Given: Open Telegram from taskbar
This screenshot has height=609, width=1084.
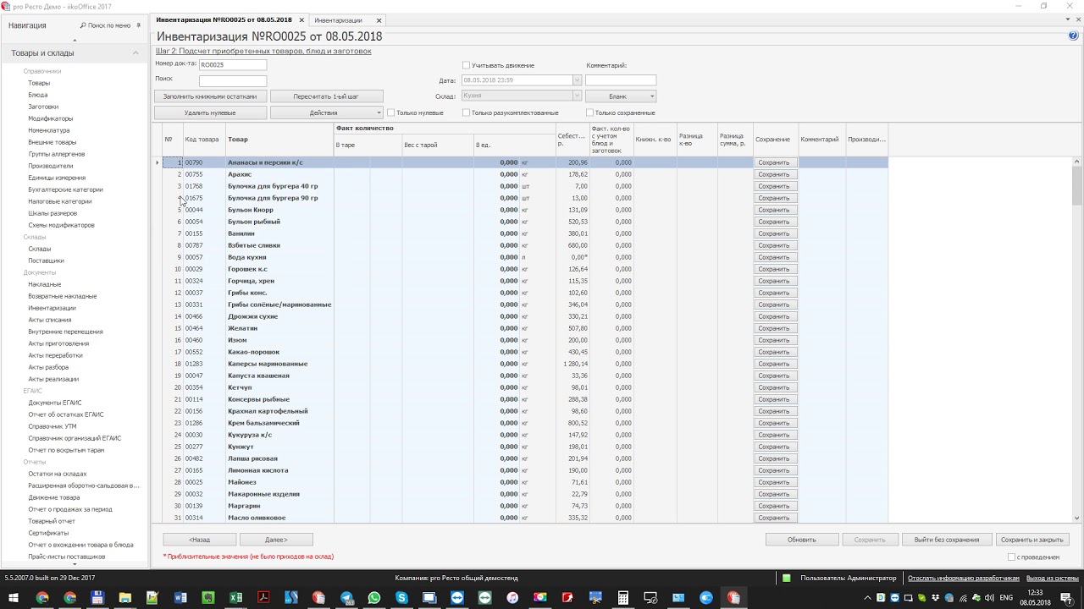Looking at the screenshot, I should click(x=346, y=598).
